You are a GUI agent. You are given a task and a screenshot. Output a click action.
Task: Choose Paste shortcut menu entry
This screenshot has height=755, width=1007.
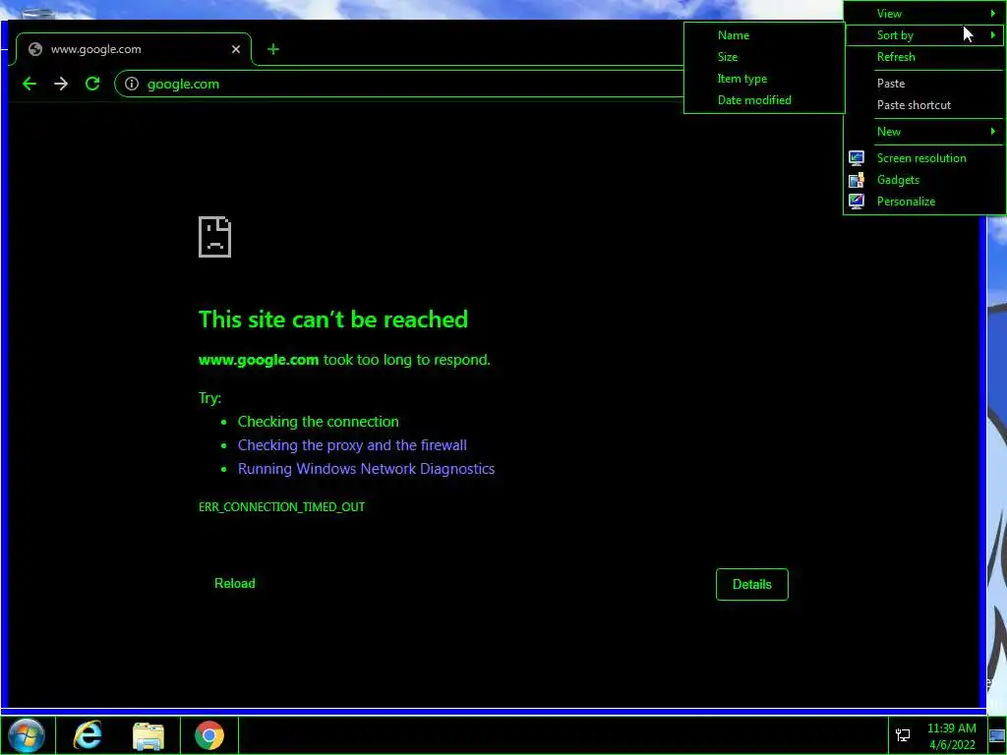924,105
